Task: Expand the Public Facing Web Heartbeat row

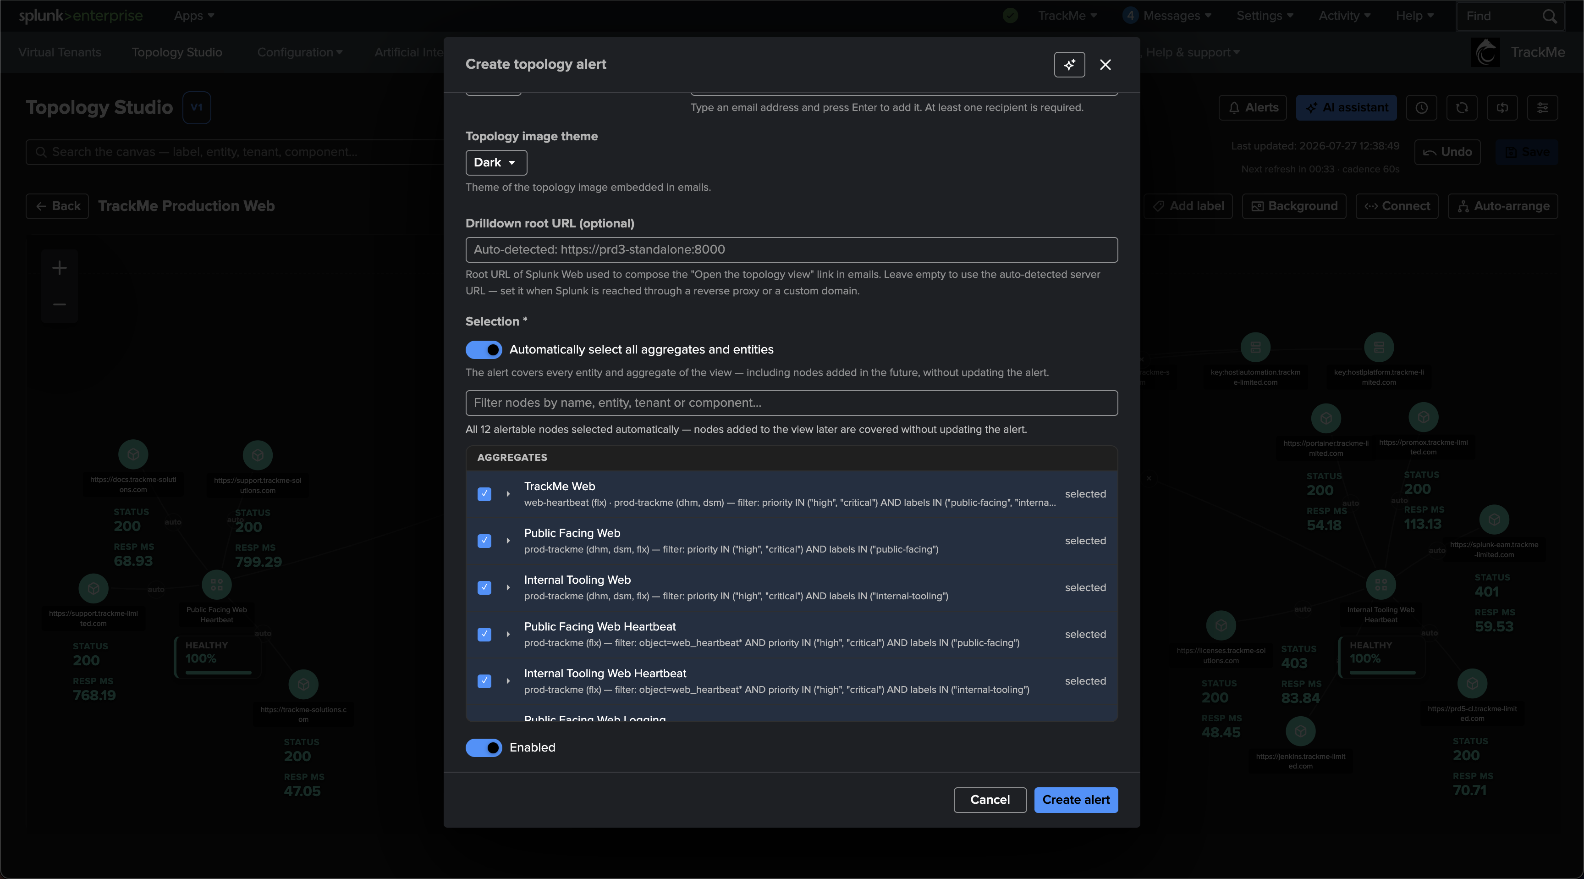Action: coord(508,634)
